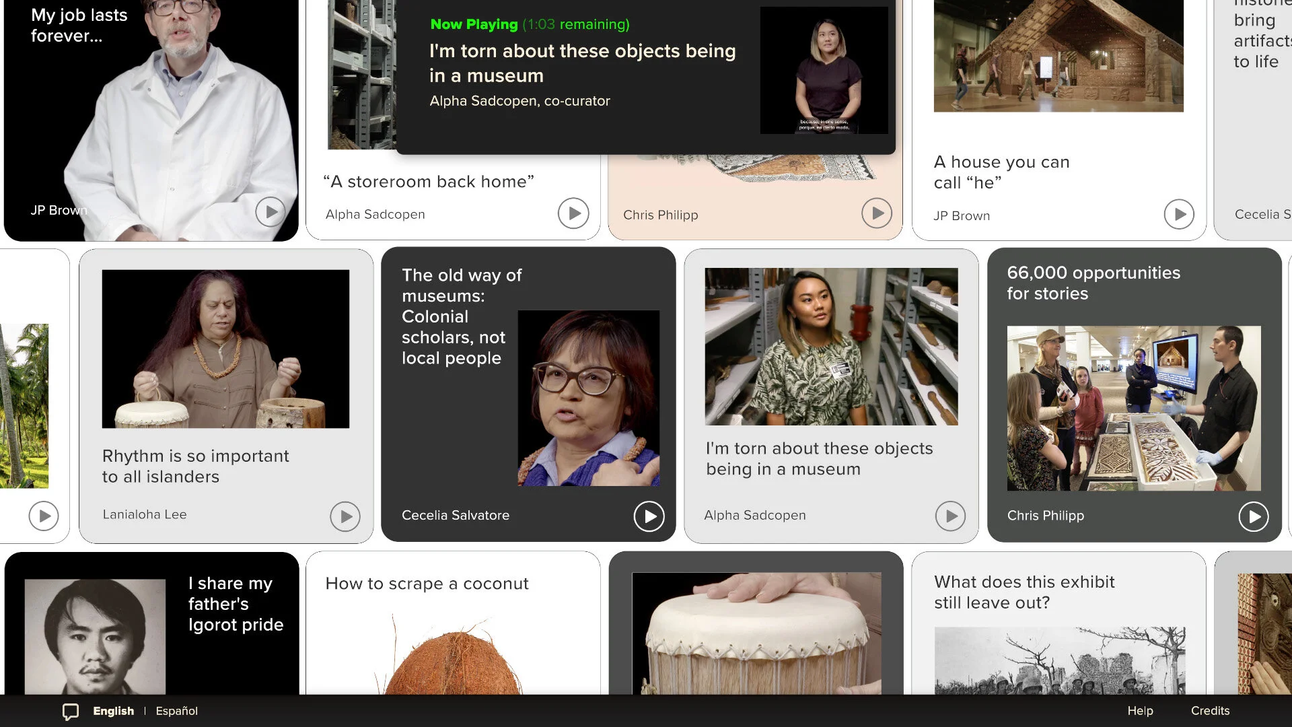1292x727 pixels.
Task: Click the feedback speech bubble icon
Action: (71, 712)
